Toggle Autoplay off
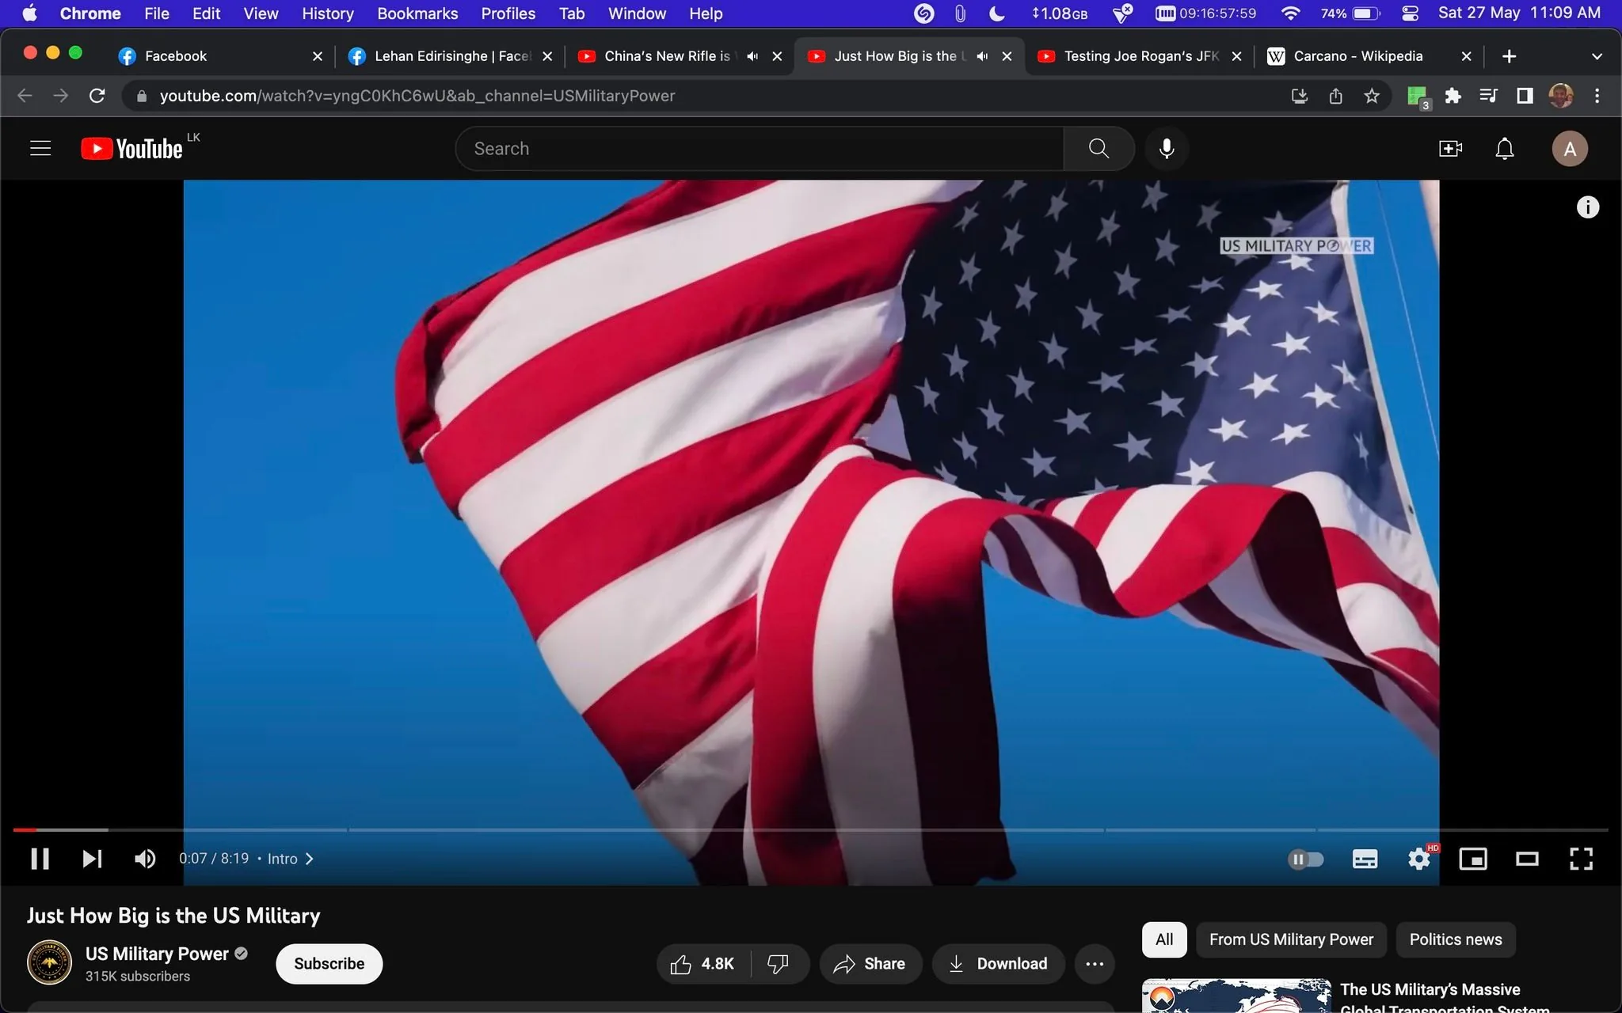1622x1013 pixels. (x=1307, y=859)
